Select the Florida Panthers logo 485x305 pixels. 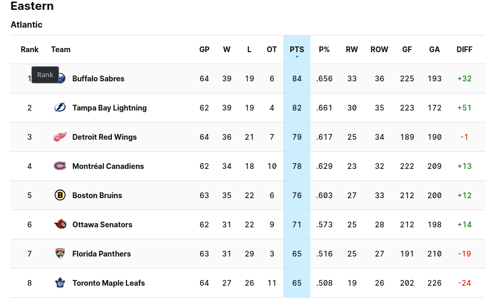pyautogui.click(x=60, y=253)
